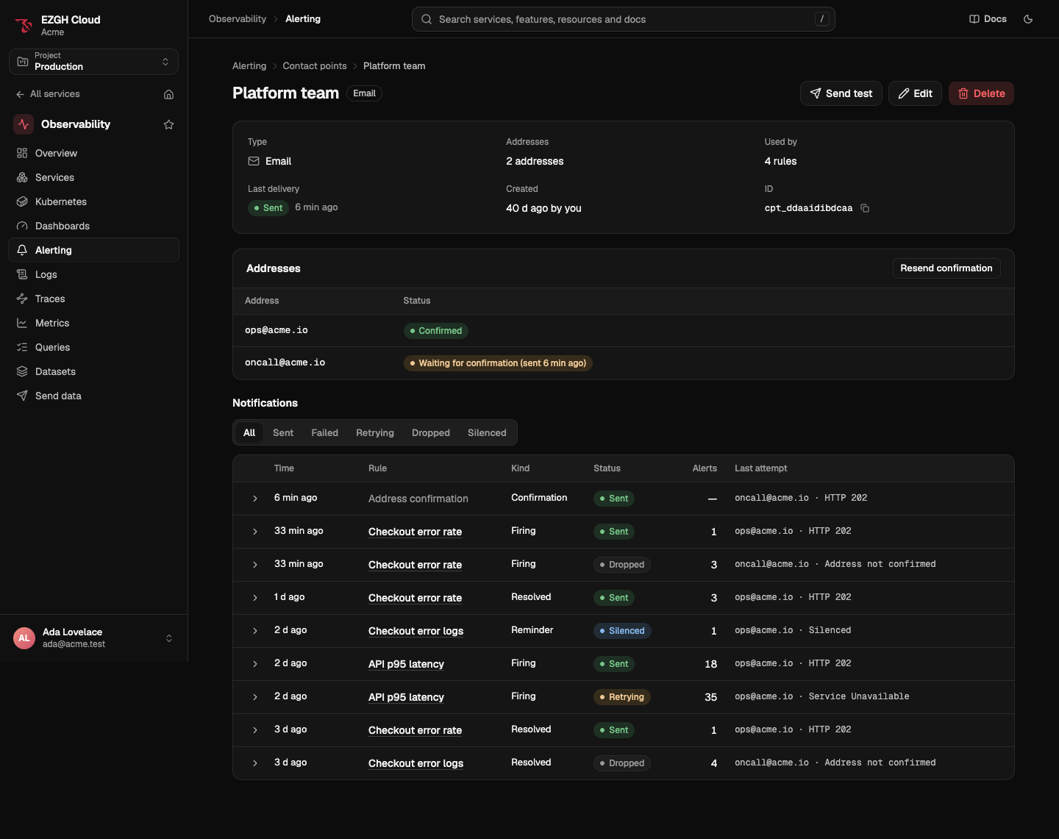1059x839 pixels.
Task: Open Metrics in the sidebar
Action: pyautogui.click(x=93, y=323)
